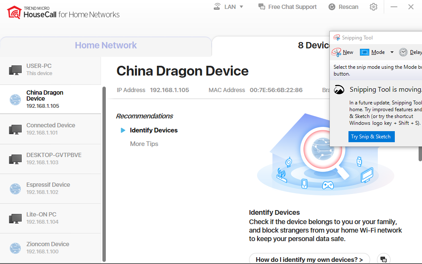Select Zioncom Device globe icon

(x=15, y=248)
